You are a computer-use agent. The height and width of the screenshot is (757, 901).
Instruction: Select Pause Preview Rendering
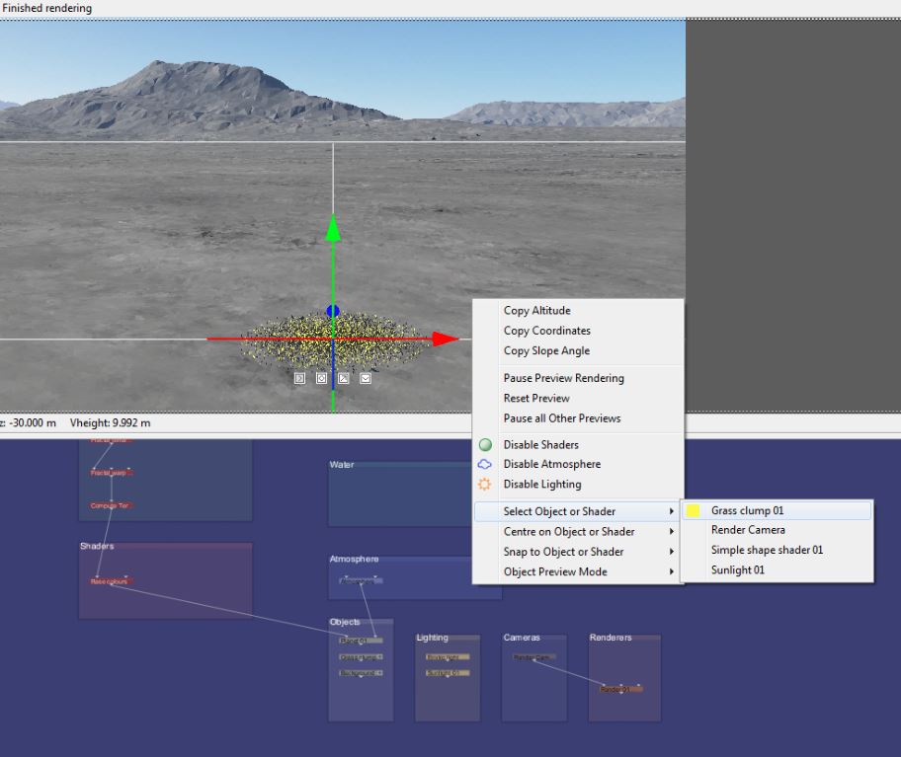(578, 378)
